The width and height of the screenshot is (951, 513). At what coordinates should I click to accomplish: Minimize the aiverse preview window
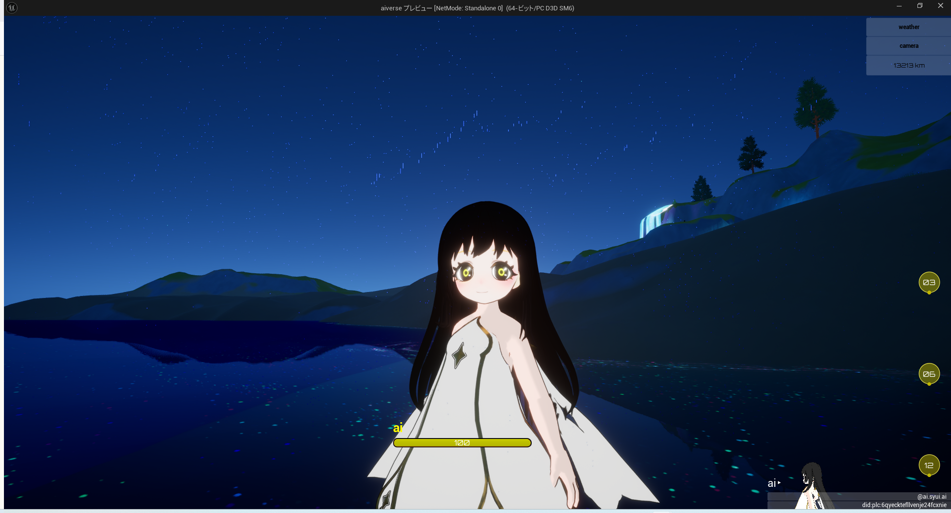tap(899, 6)
